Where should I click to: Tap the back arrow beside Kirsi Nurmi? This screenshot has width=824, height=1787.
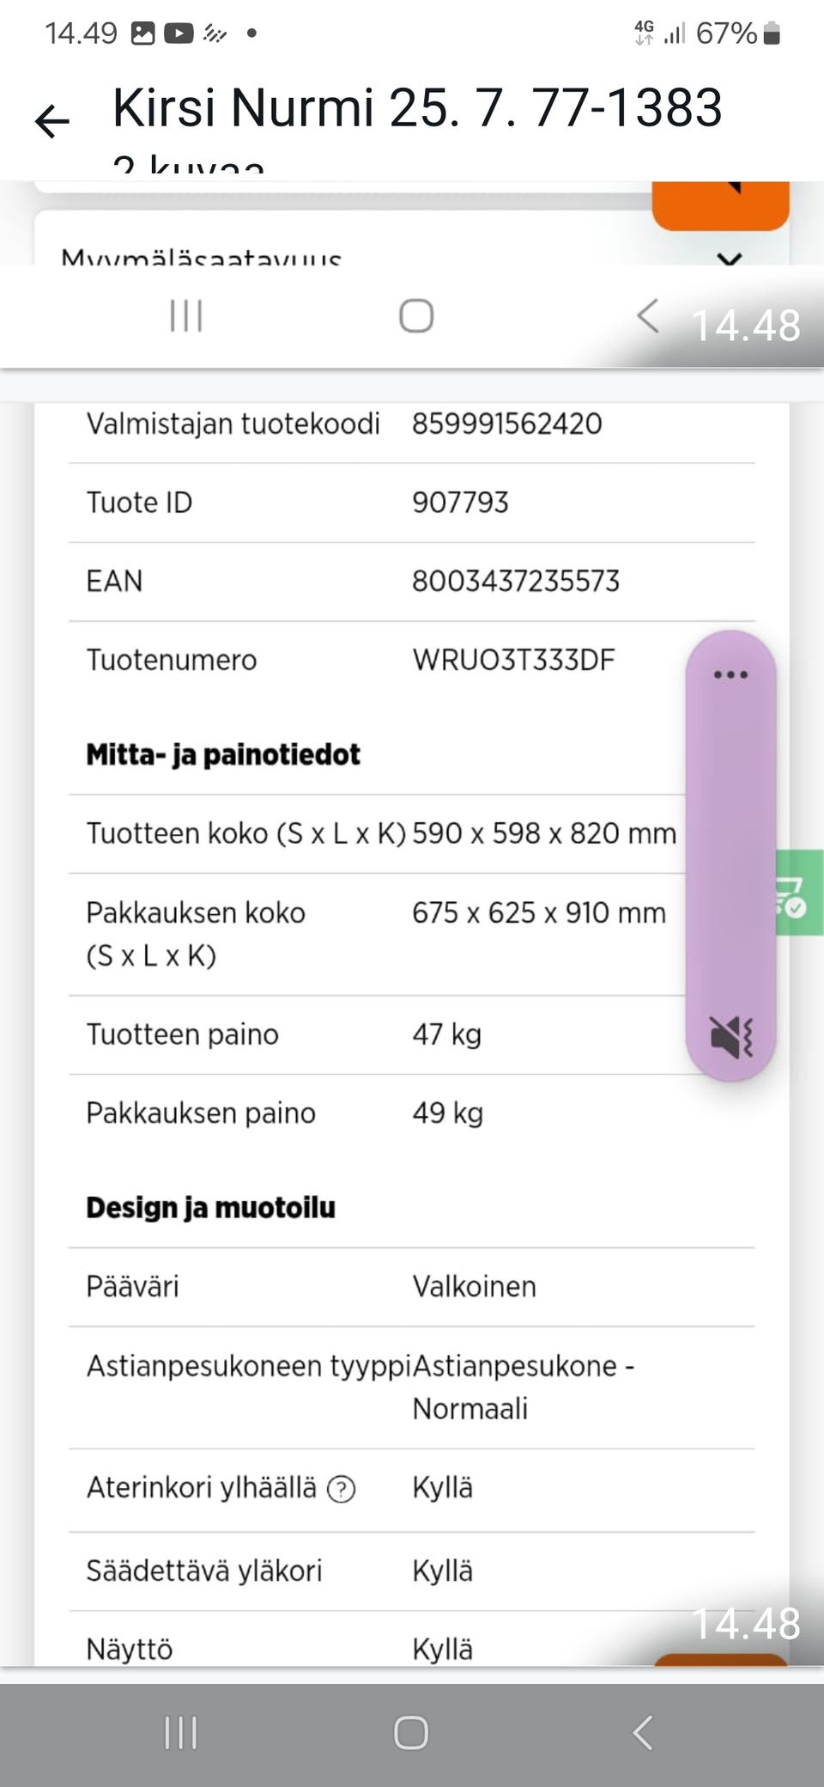click(51, 121)
